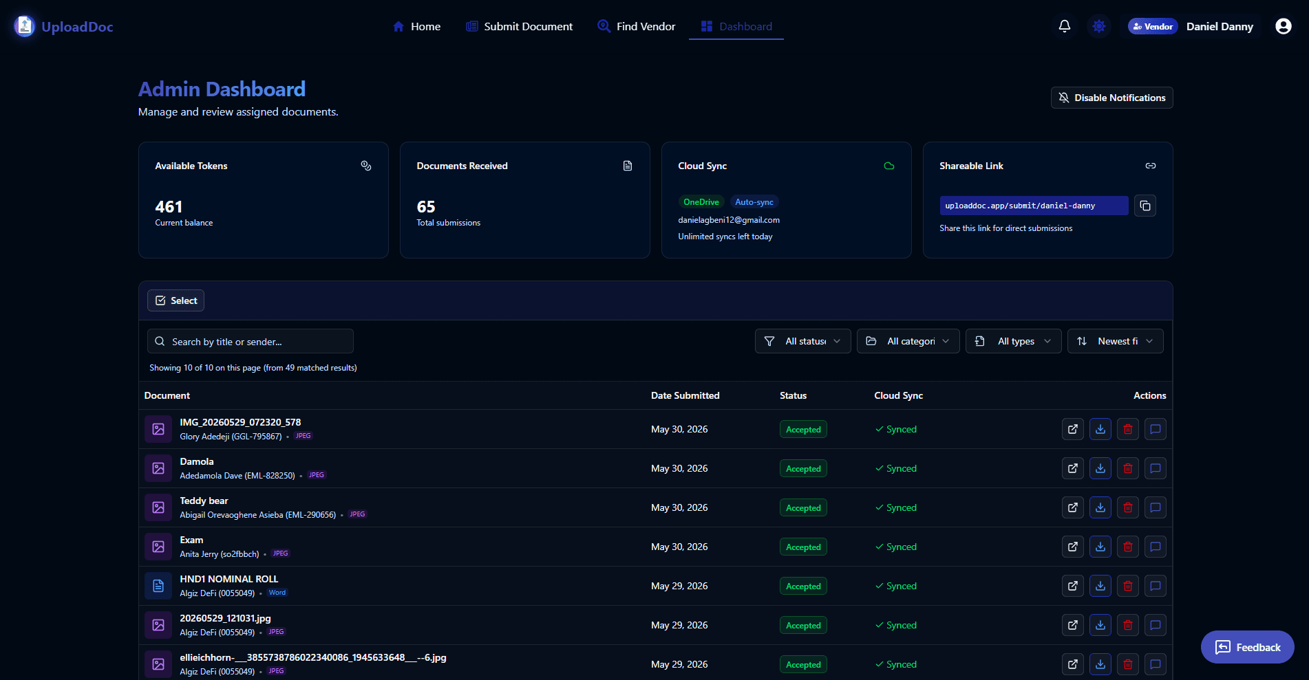Viewport: 1309px width, 680px height.
Task: Download the Teddy bear document
Action: tap(1100, 507)
